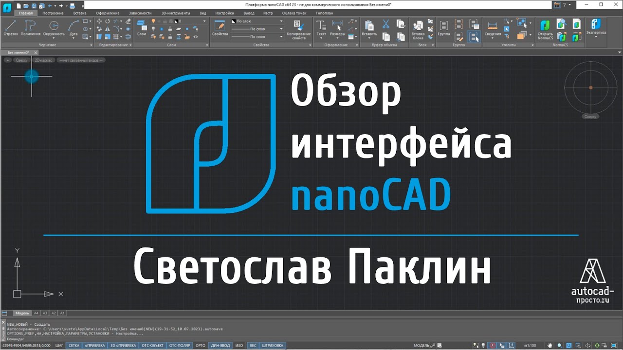This screenshot has height=350, width=623.
Task: Switch to the Вставка ribbon tab
Action: pos(79,13)
